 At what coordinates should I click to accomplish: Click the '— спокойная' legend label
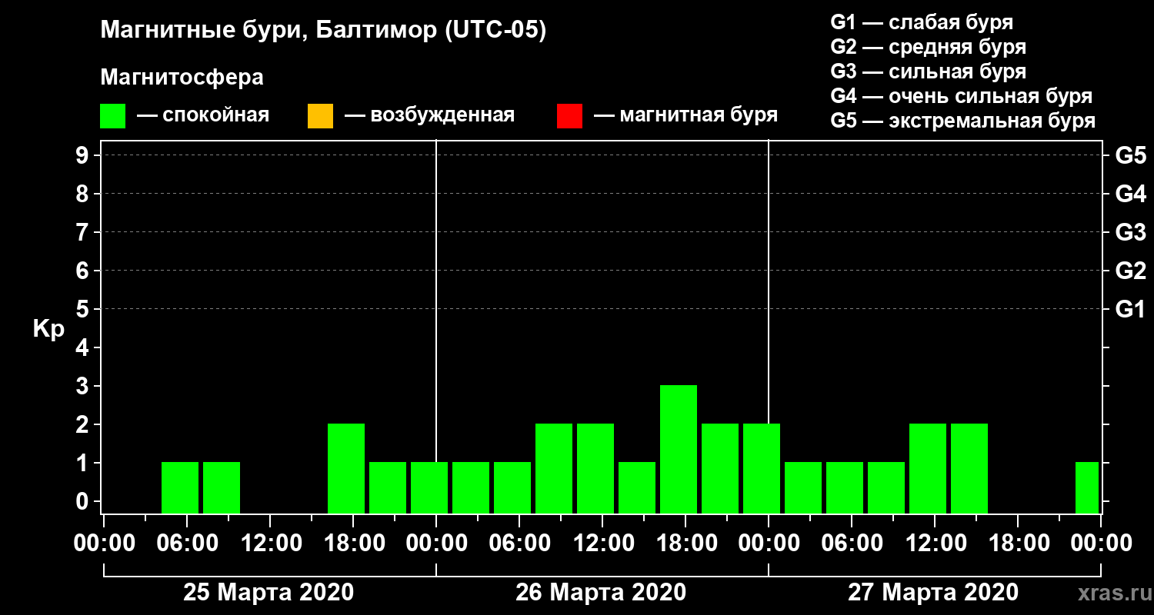(x=203, y=115)
